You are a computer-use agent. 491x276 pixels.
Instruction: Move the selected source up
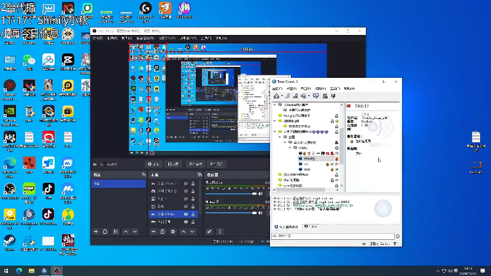[x=183, y=232]
